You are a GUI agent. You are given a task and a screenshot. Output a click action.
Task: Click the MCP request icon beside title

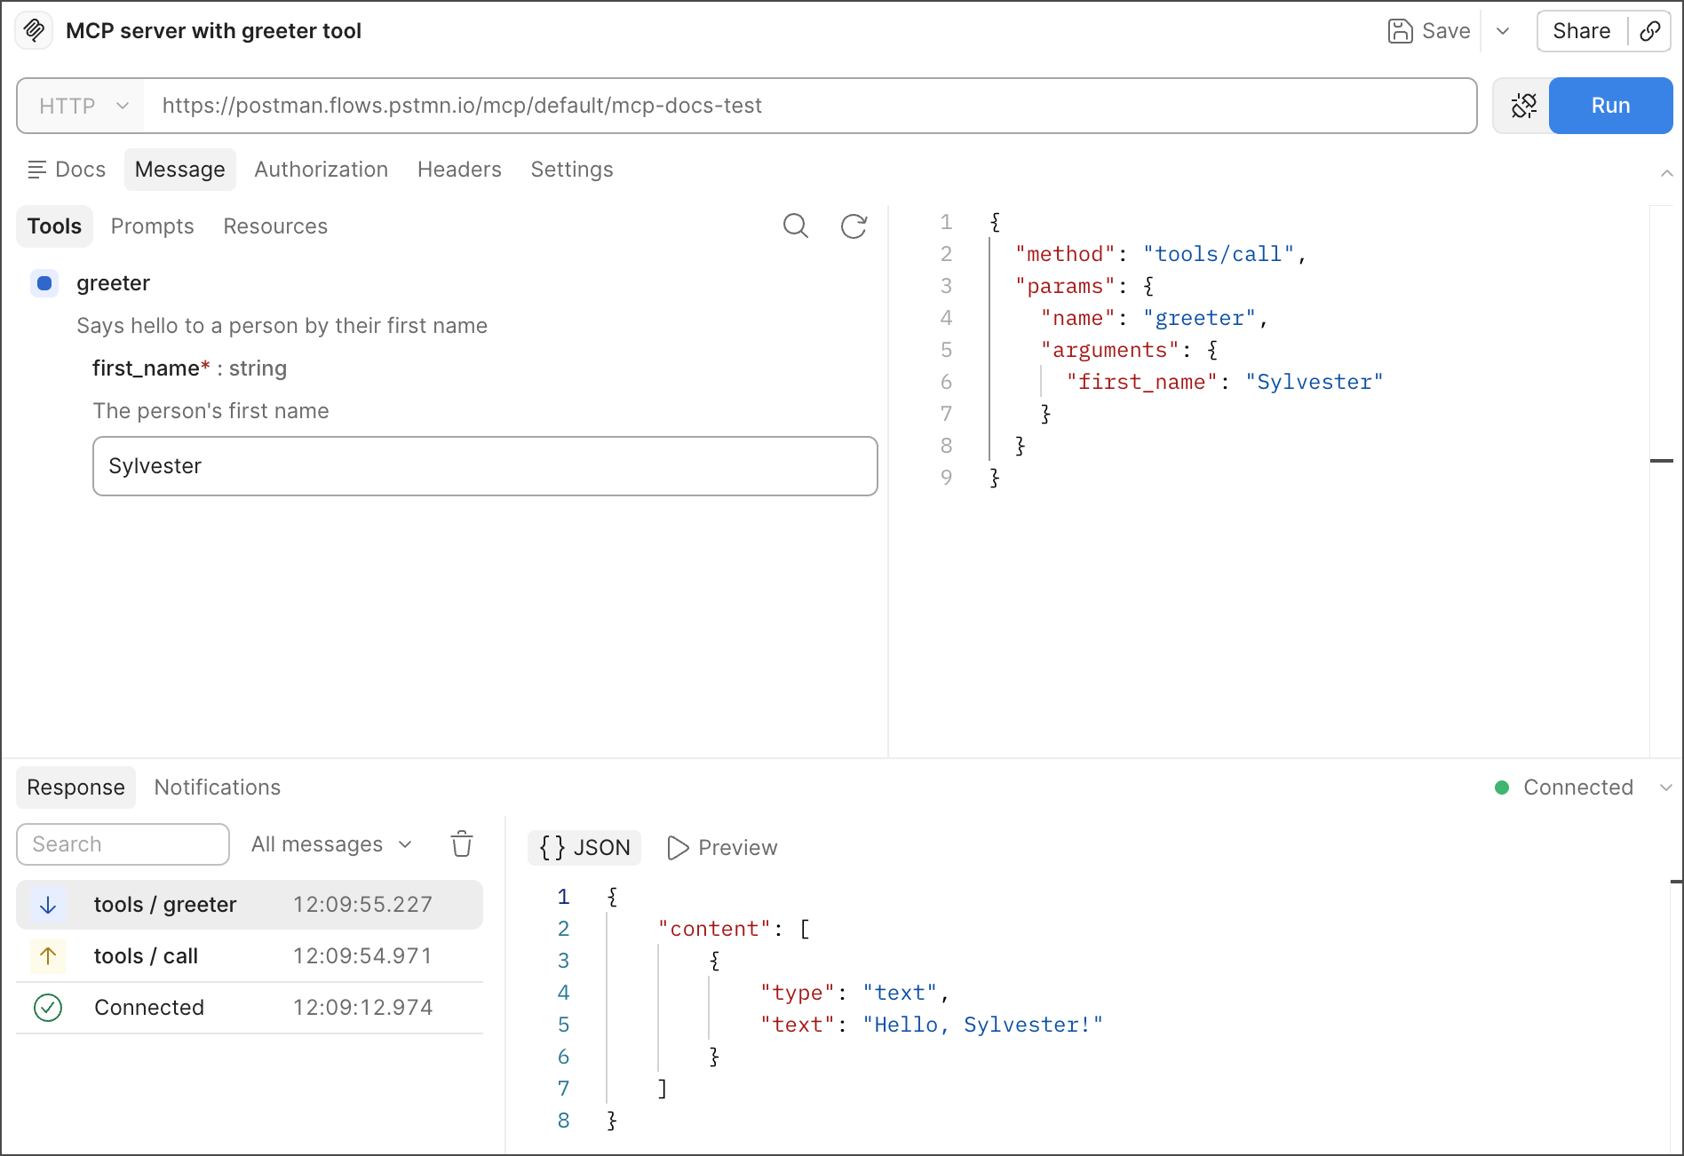click(x=34, y=31)
